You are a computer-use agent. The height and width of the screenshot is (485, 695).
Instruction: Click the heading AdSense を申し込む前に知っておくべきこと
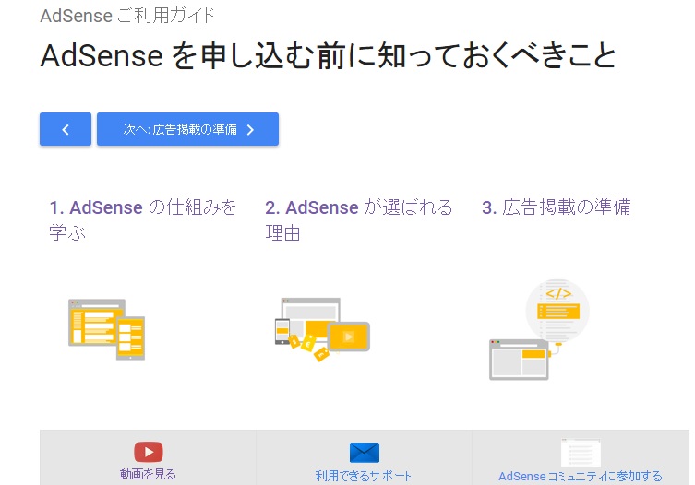(x=328, y=56)
